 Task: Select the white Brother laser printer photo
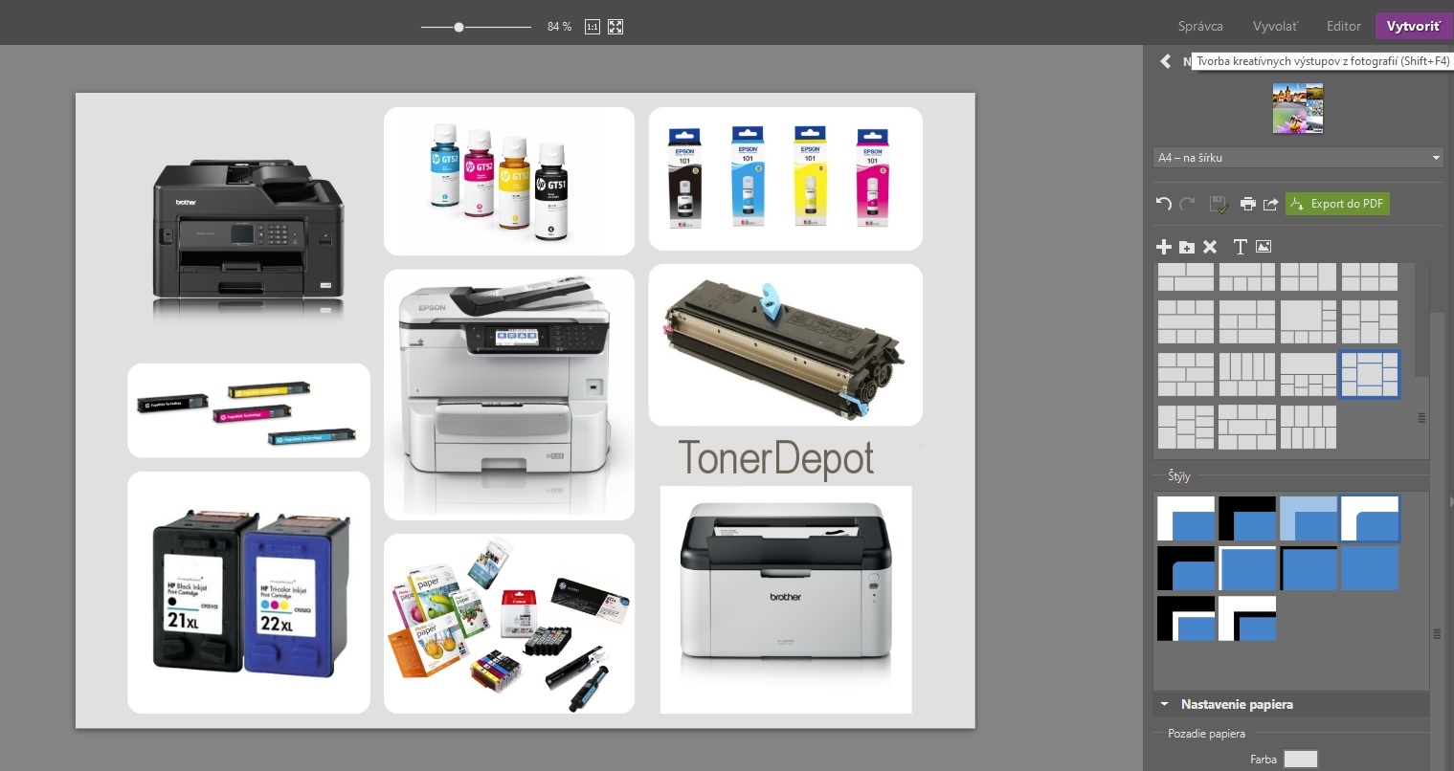786,600
